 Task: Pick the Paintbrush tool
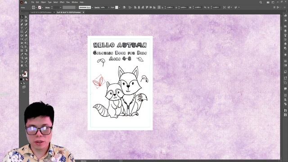coord(26,32)
